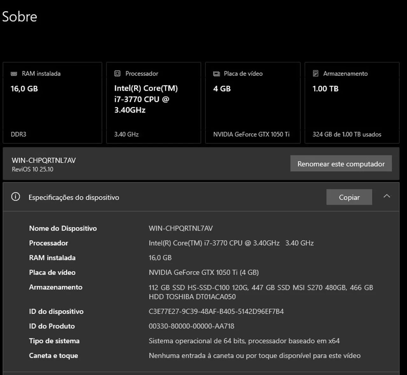Click WIN-CHPQRTNL7AV name above ReviOS text
Image resolution: width=407 pixels, height=375 pixels.
44,160
